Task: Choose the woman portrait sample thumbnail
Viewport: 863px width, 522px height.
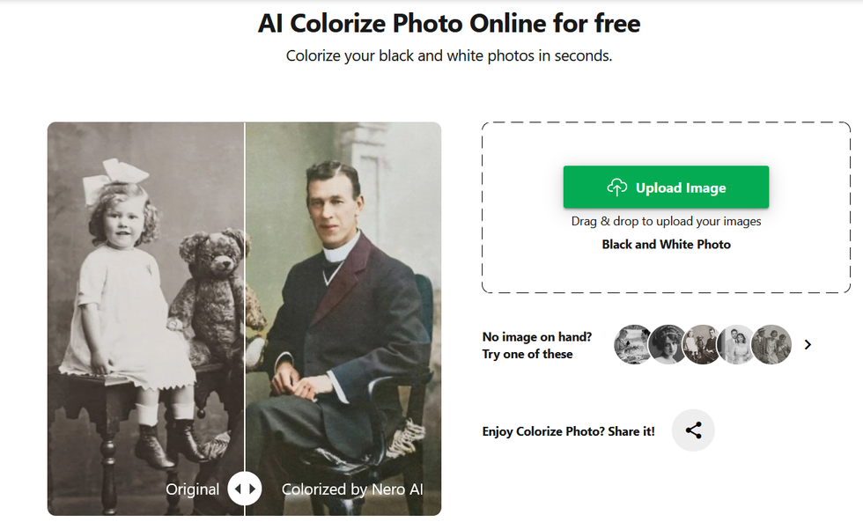Action: tap(667, 345)
